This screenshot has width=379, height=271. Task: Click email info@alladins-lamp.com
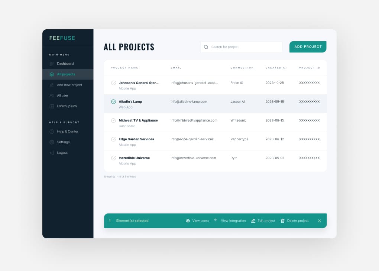click(x=189, y=102)
